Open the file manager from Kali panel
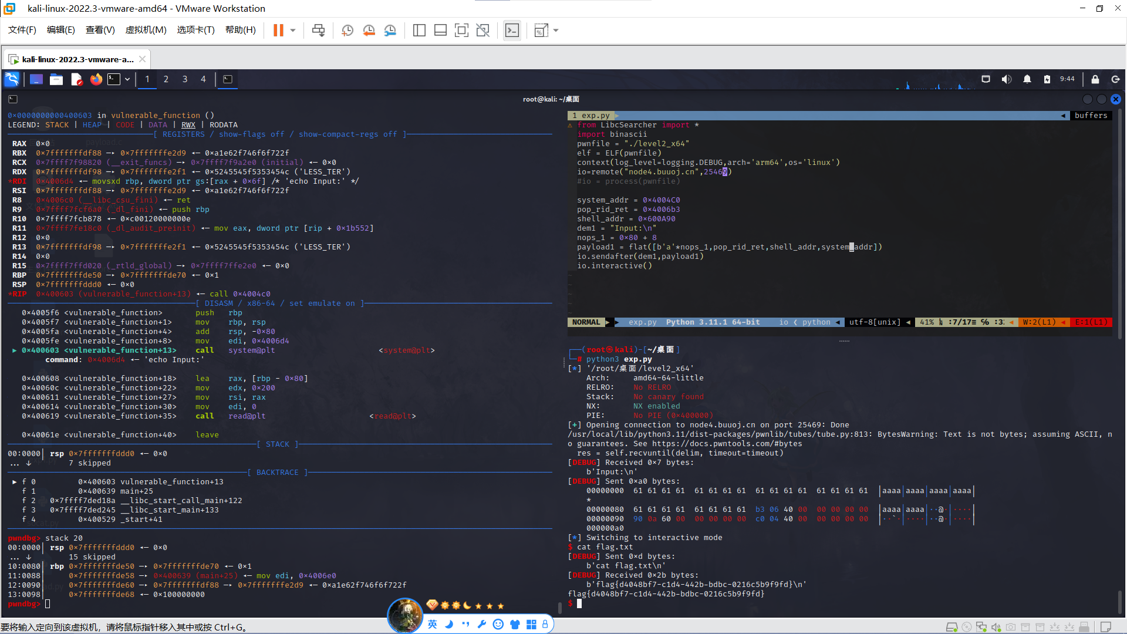The width and height of the screenshot is (1127, 634). (x=56, y=79)
